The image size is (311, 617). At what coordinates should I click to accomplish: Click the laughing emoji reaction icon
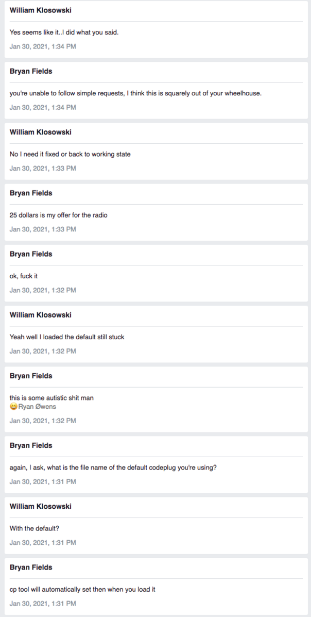click(x=13, y=407)
